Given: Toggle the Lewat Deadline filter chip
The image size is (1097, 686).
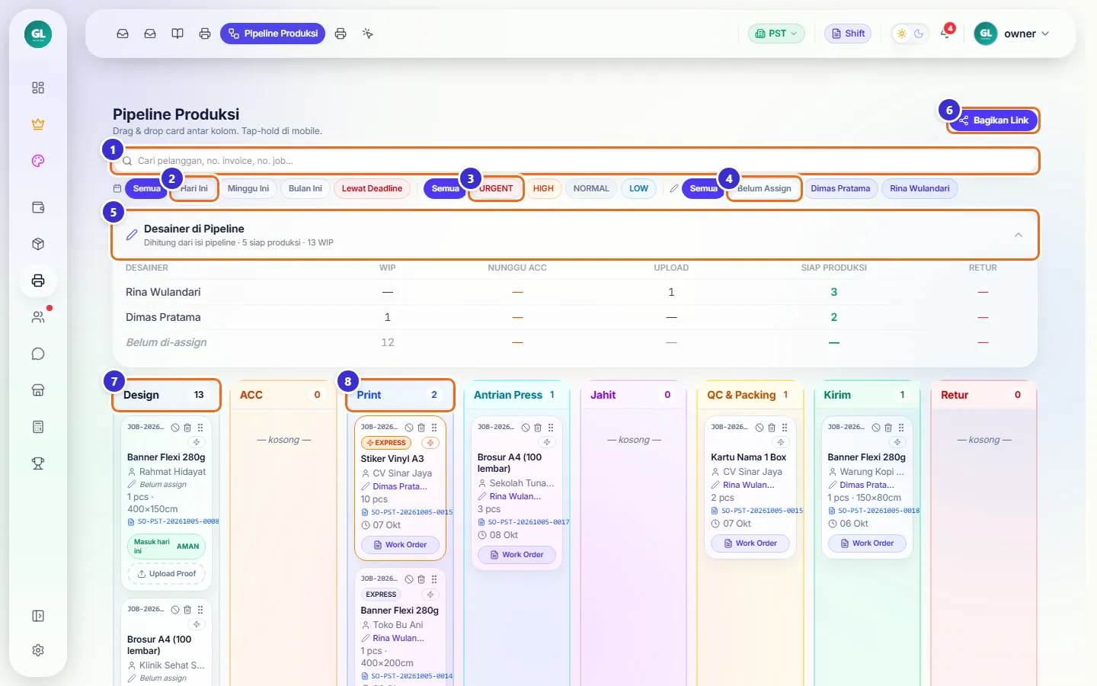Looking at the screenshot, I should coord(372,188).
